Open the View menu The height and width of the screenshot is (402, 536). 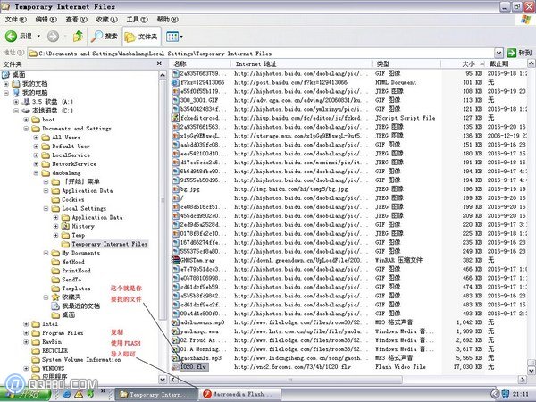point(76,20)
